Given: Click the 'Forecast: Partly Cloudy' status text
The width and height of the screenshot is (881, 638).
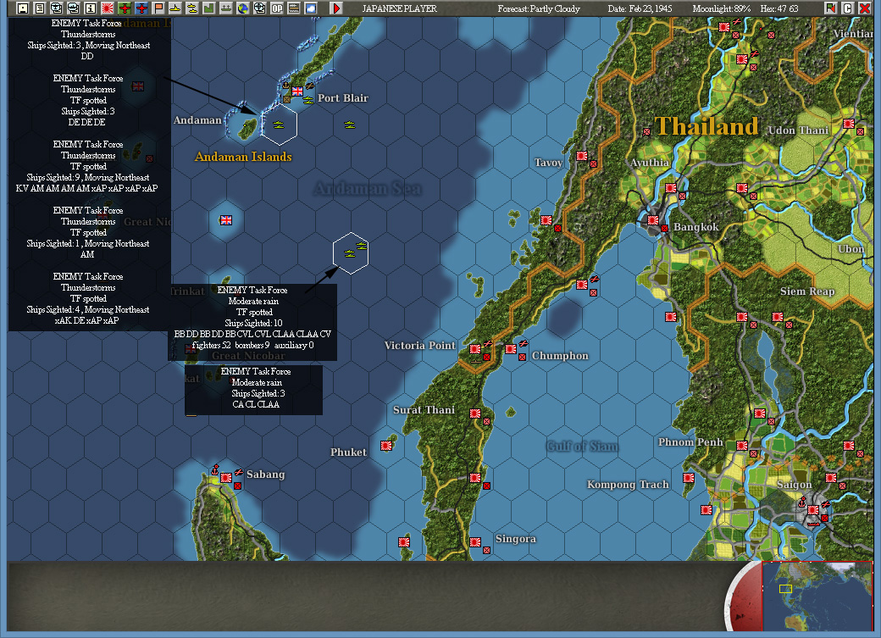Looking at the screenshot, I should pyautogui.click(x=538, y=8).
